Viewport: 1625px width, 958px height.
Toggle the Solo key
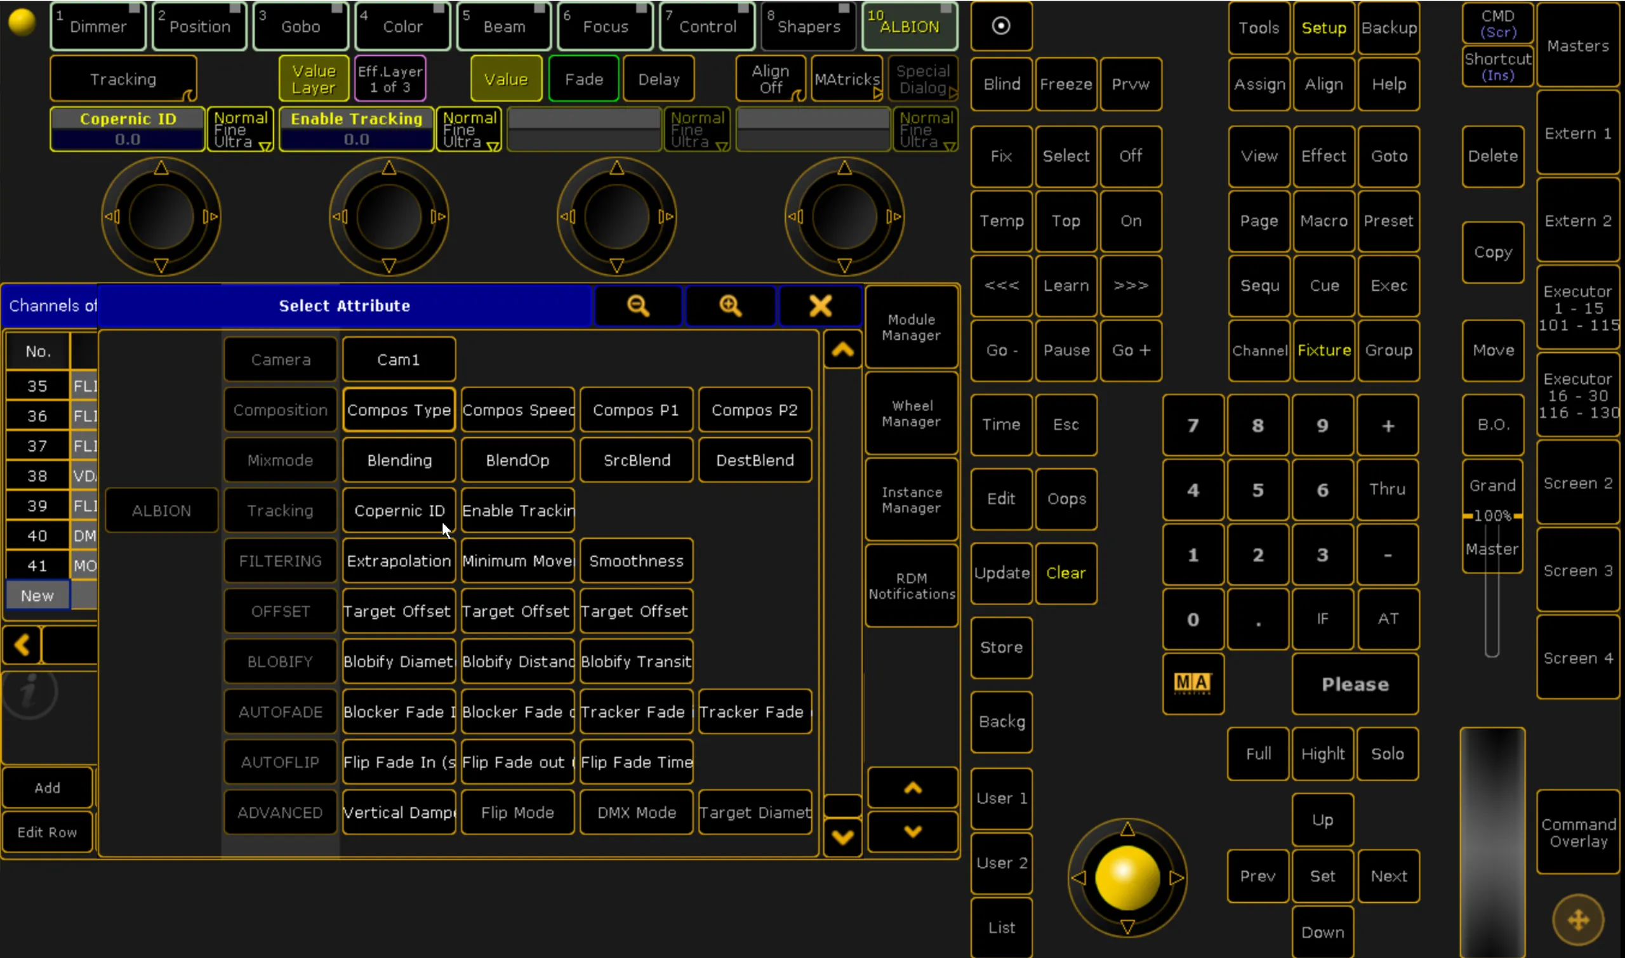pos(1388,753)
